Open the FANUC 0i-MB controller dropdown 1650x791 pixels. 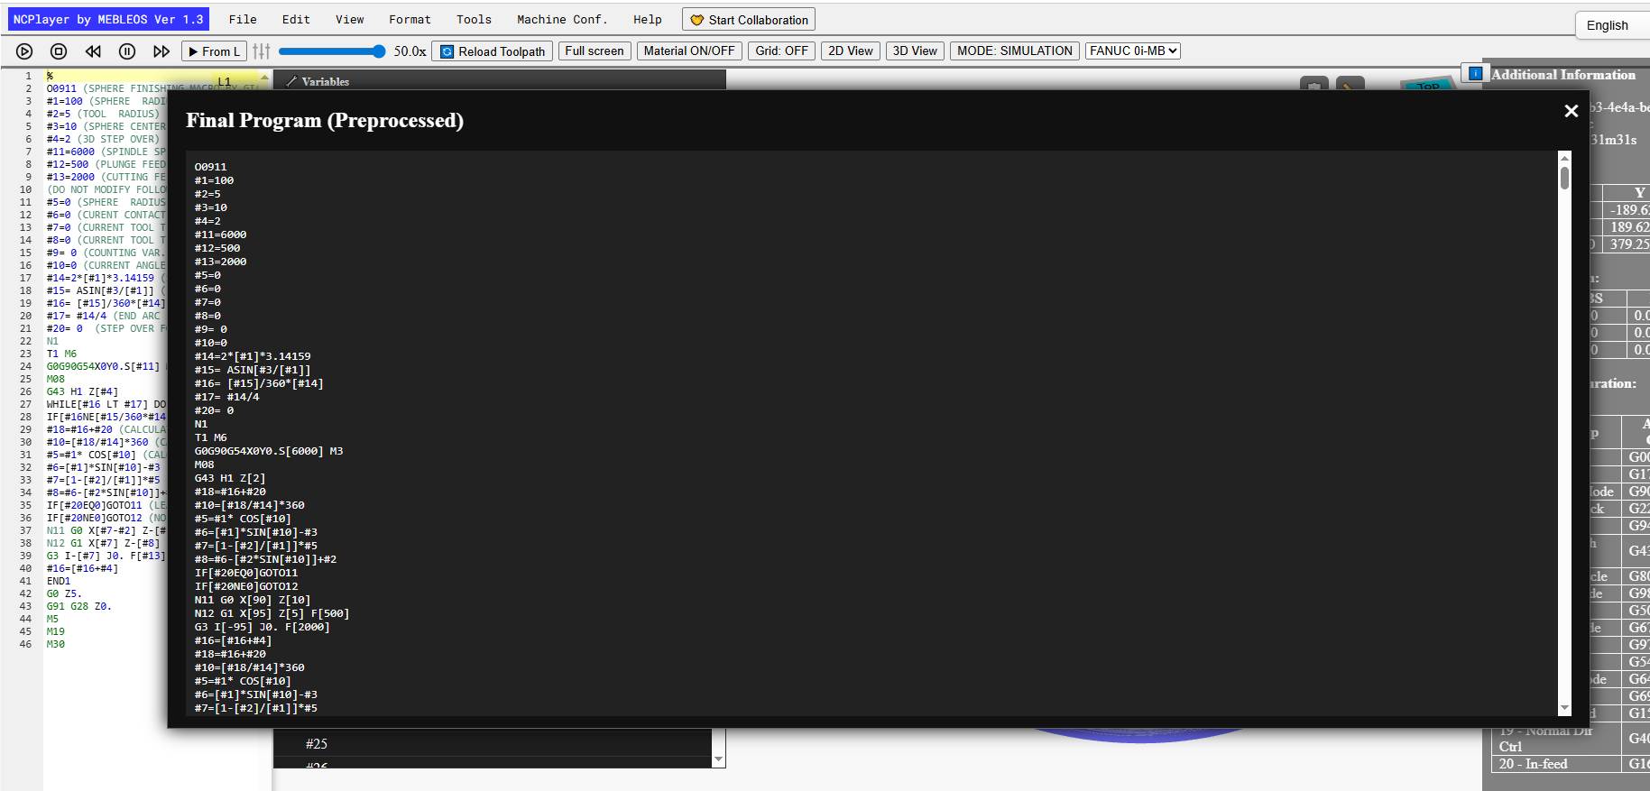[1133, 51]
